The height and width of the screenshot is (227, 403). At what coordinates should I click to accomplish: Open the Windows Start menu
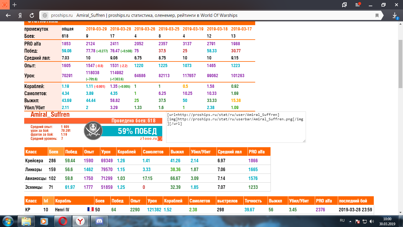click(x=8, y=221)
